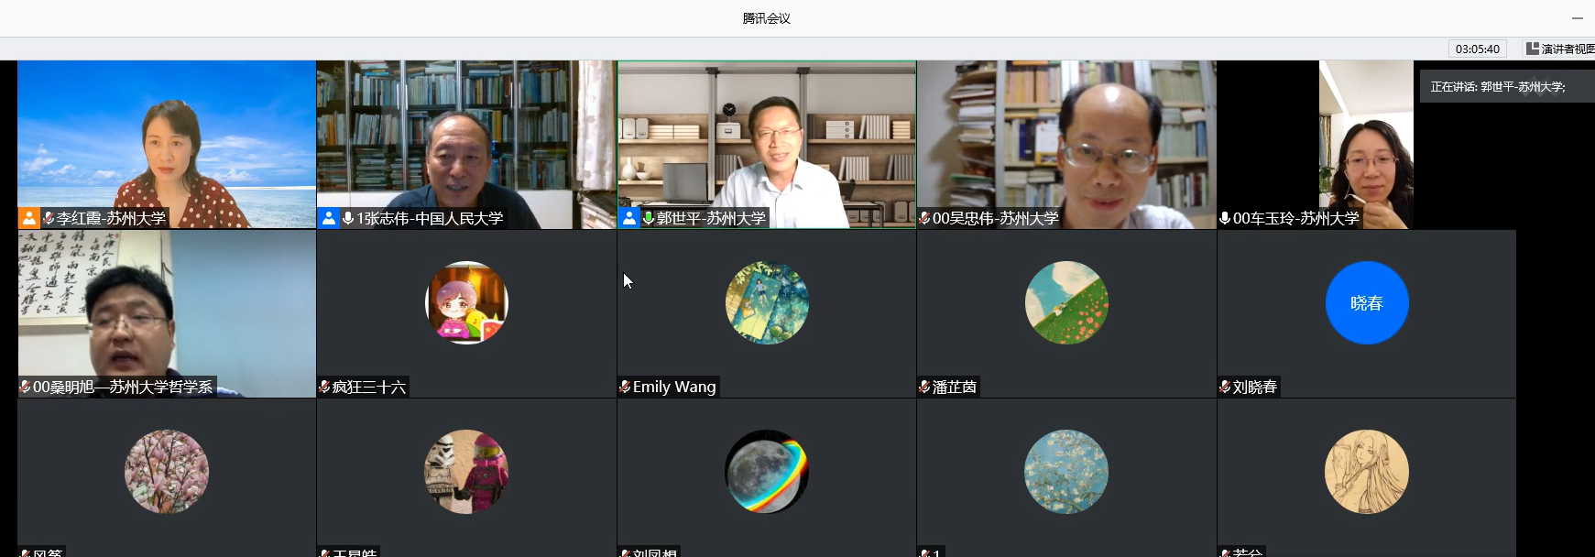Select 00桑明旭's video tile
This screenshot has height=557, width=1595.
[167, 307]
